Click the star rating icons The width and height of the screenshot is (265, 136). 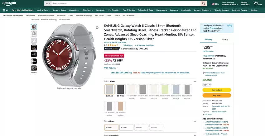(x=113, y=45)
